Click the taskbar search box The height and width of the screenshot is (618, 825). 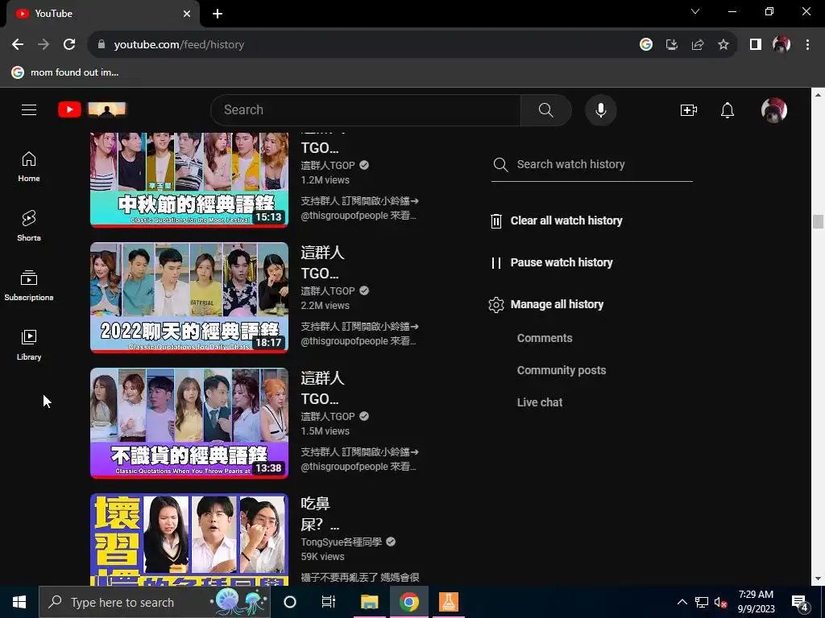[x=155, y=602]
